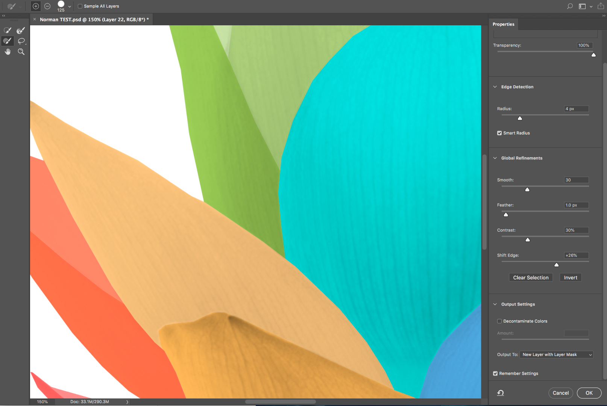Click the Smooth slider handle

point(527,189)
